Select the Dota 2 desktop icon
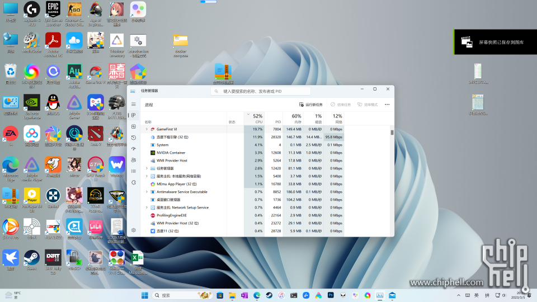 click(96, 136)
